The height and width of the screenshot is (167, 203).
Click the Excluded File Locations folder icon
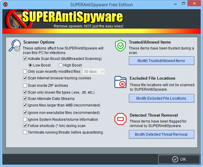(120, 82)
